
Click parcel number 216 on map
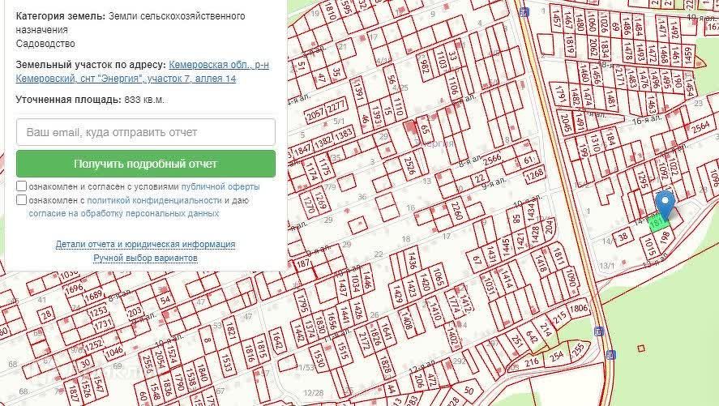pyautogui.click(x=532, y=362)
